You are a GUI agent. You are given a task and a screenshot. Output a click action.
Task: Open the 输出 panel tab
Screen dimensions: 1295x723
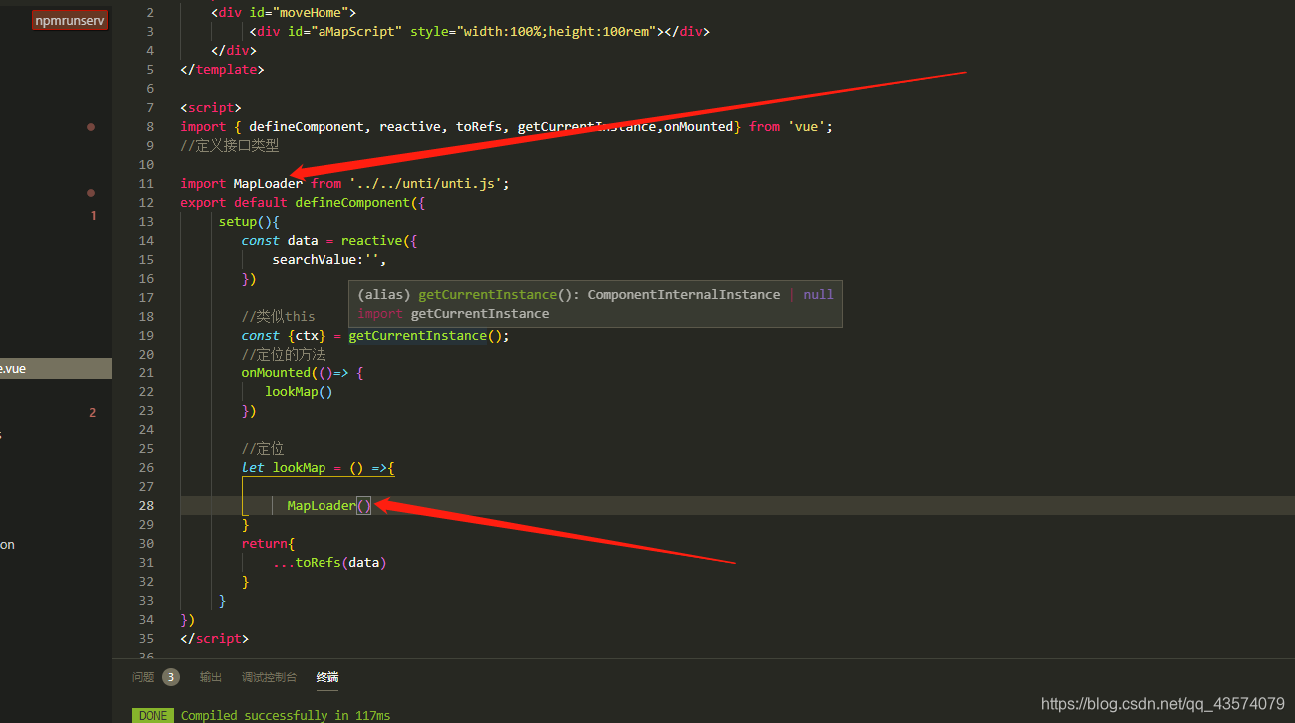[x=211, y=677]
